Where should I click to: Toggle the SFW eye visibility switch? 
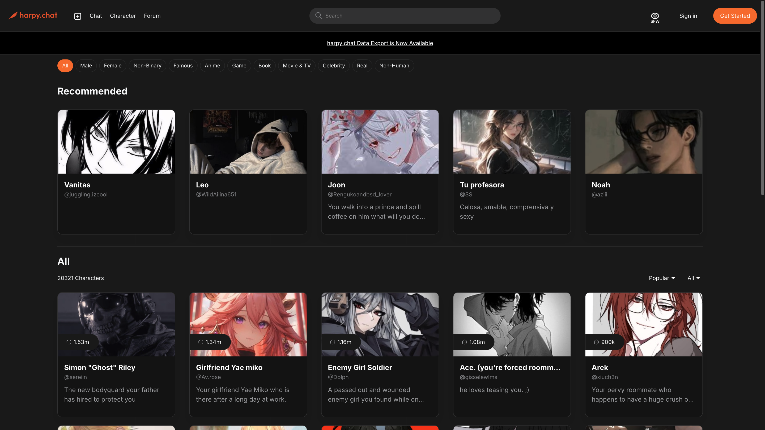(655, 17)
